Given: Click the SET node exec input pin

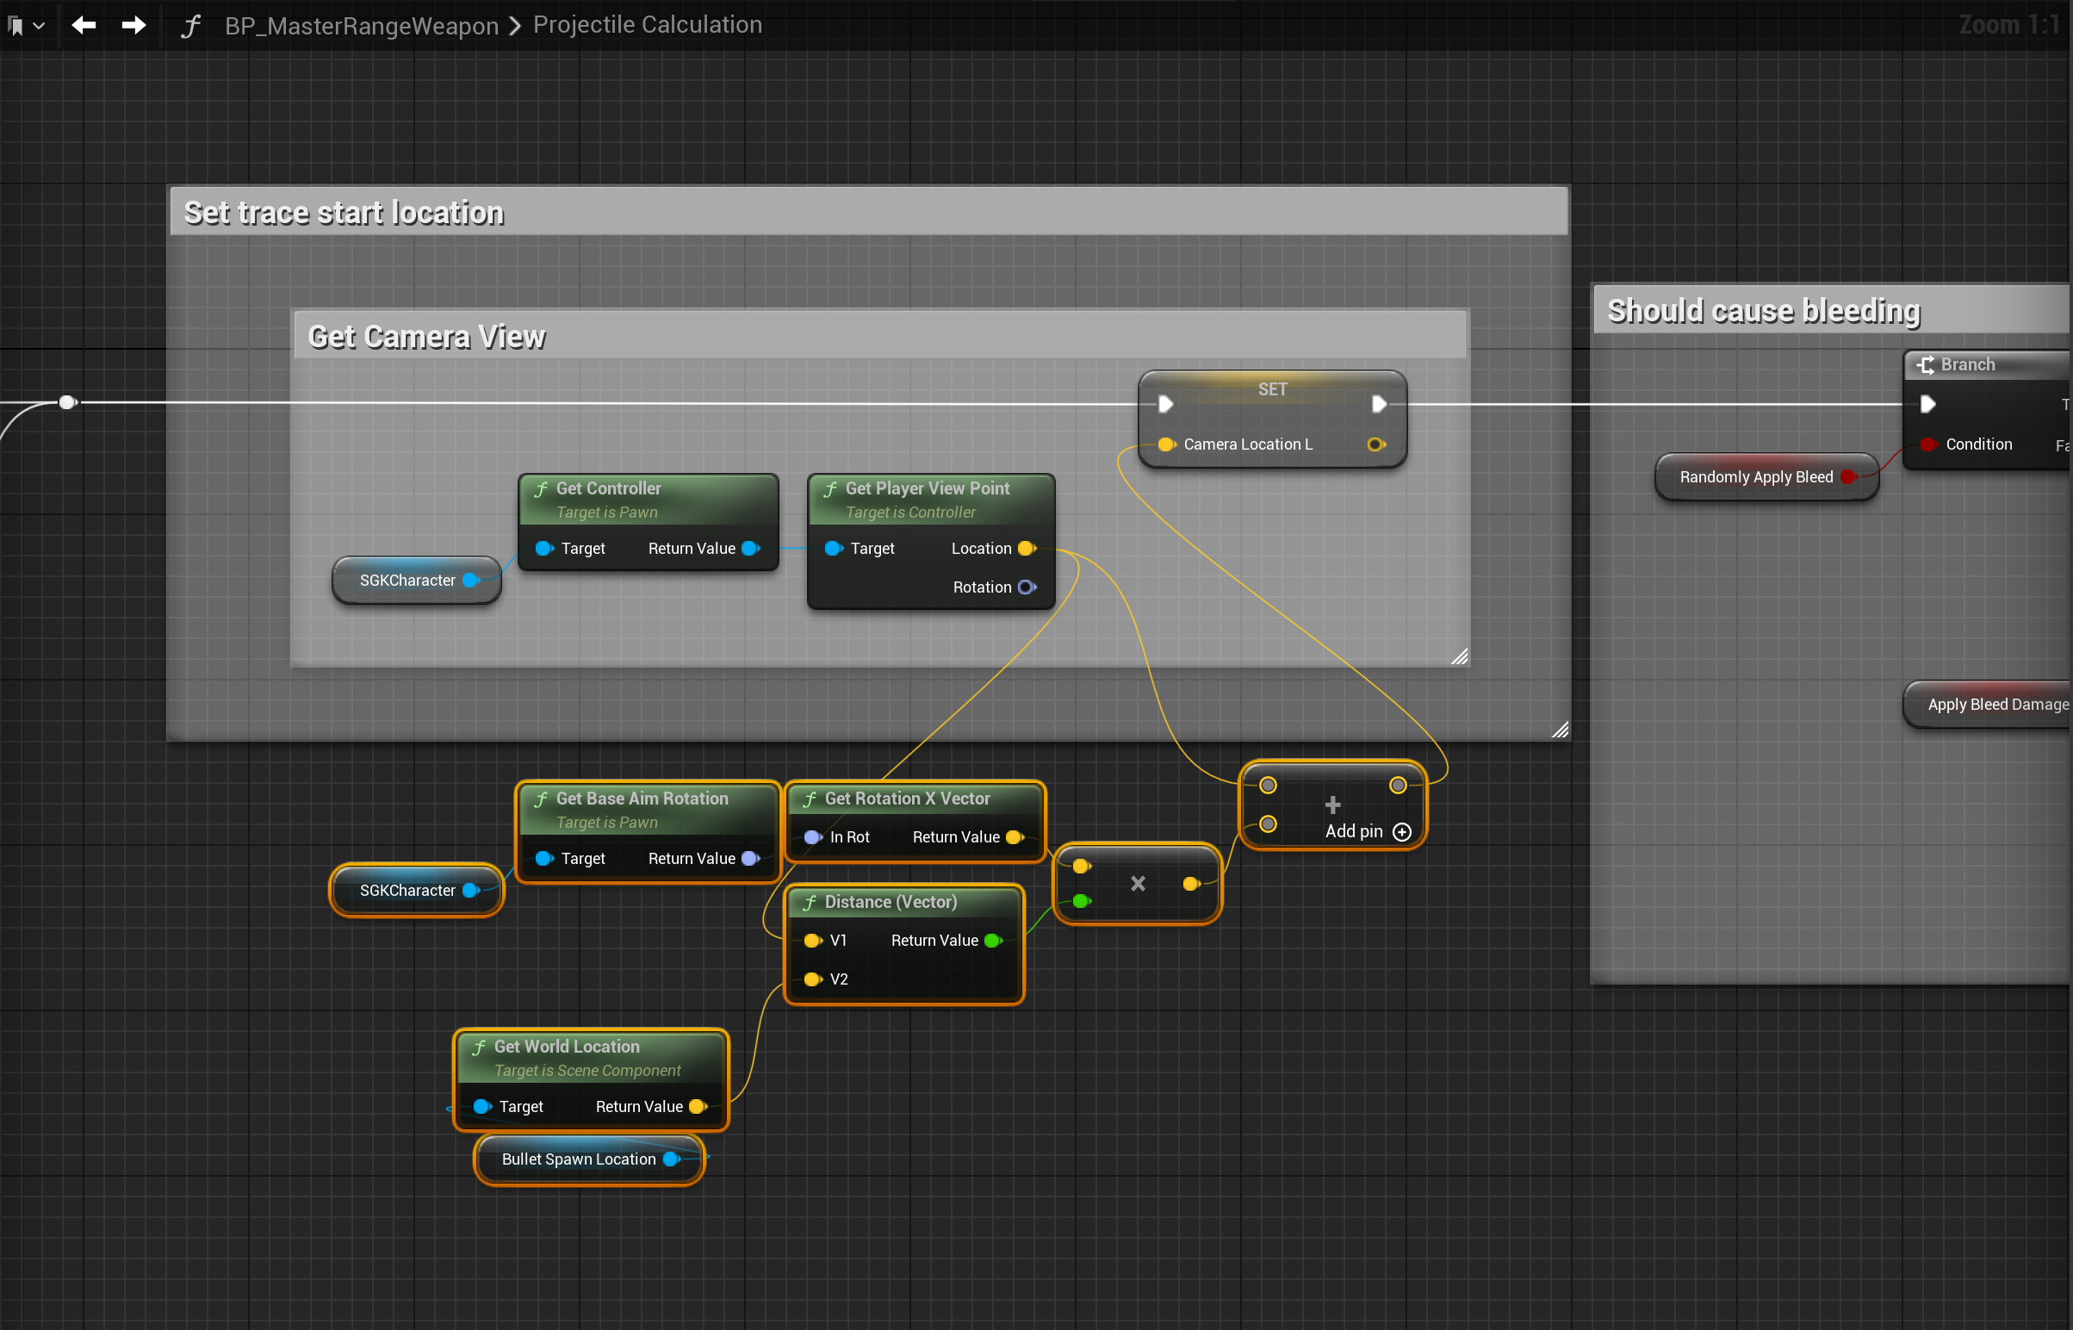Looking at the screenshot, I should pos(1165,404).
